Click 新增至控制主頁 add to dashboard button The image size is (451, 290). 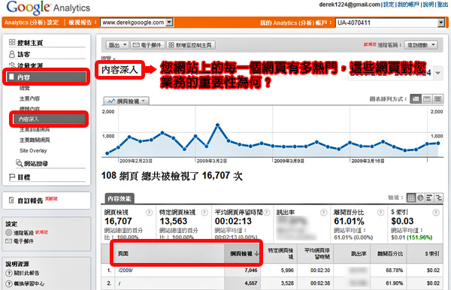click(x=191, y=45)
